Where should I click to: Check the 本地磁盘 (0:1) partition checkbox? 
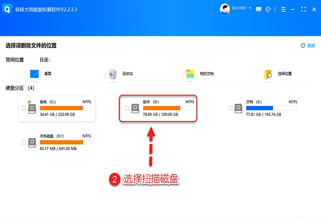24,142
